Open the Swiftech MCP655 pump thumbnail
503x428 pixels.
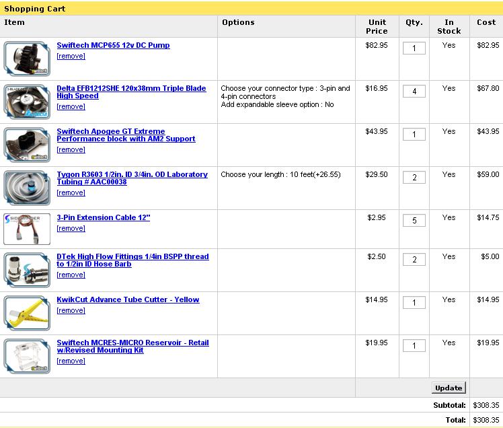pos(27,59)
